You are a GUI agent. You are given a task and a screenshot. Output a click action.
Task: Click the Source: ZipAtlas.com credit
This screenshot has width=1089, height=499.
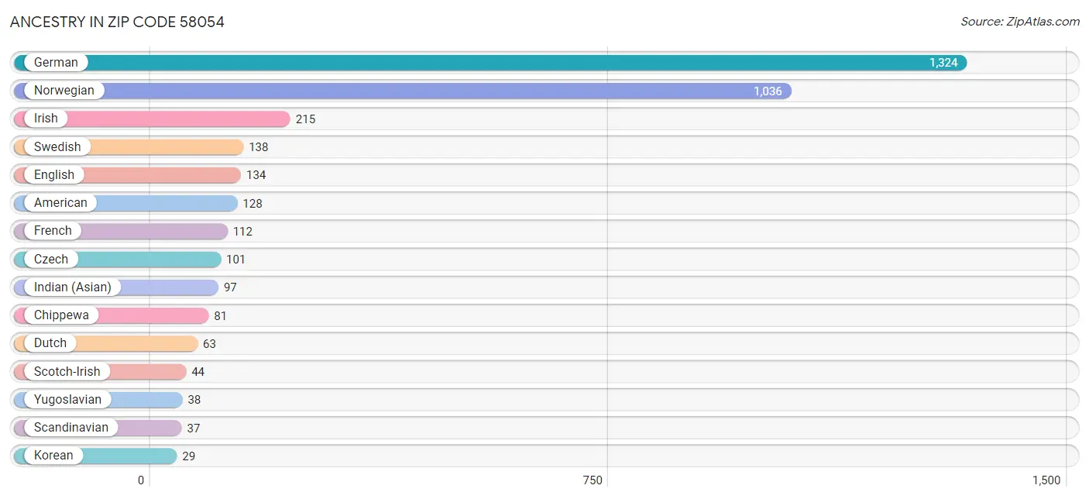pos(1020,22)
